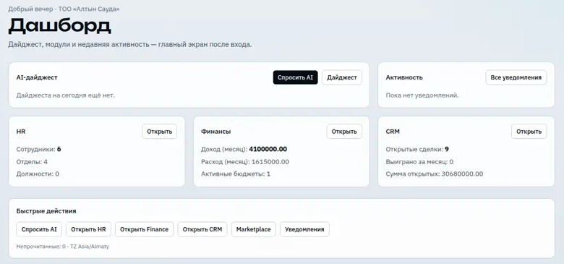Click Открыть button in the CRM card
Viewport: 564px width, 264px height.
pyautogui.click(x=529, y=132)
